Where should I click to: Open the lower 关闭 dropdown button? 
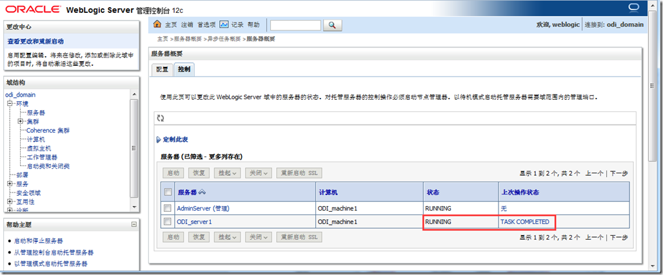[x=259, y=237]
